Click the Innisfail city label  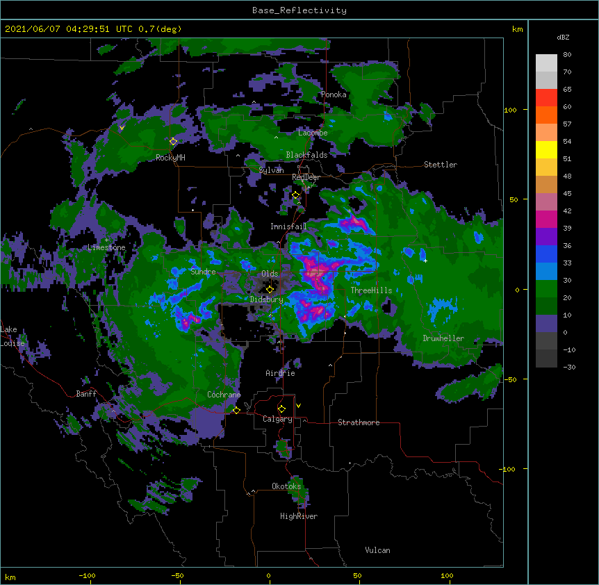(x=288, y=226)
